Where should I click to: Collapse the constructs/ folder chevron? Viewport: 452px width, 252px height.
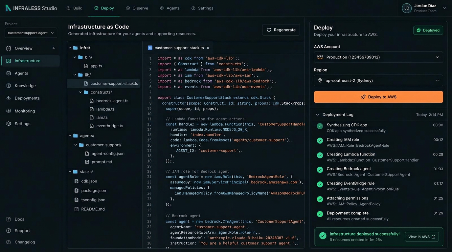(80, 92)
